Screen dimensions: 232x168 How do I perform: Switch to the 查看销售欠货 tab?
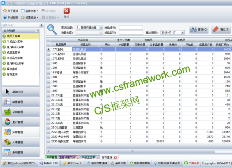69,157
